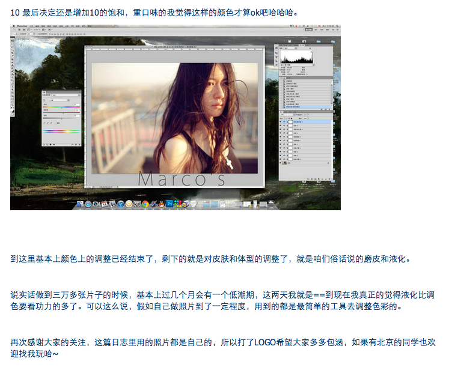The height and width of the screenshot is (379, 464).
Task: Open iCal calendar icon in Dock
Action: 105,204
